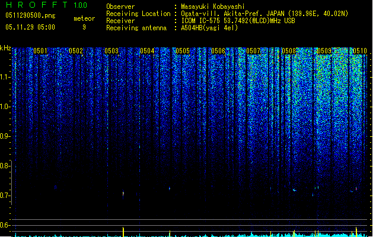Viewport: 373px width, 237px height.
Task: Click the 0.6 kHz axis label
Action: tap(5, 225)
